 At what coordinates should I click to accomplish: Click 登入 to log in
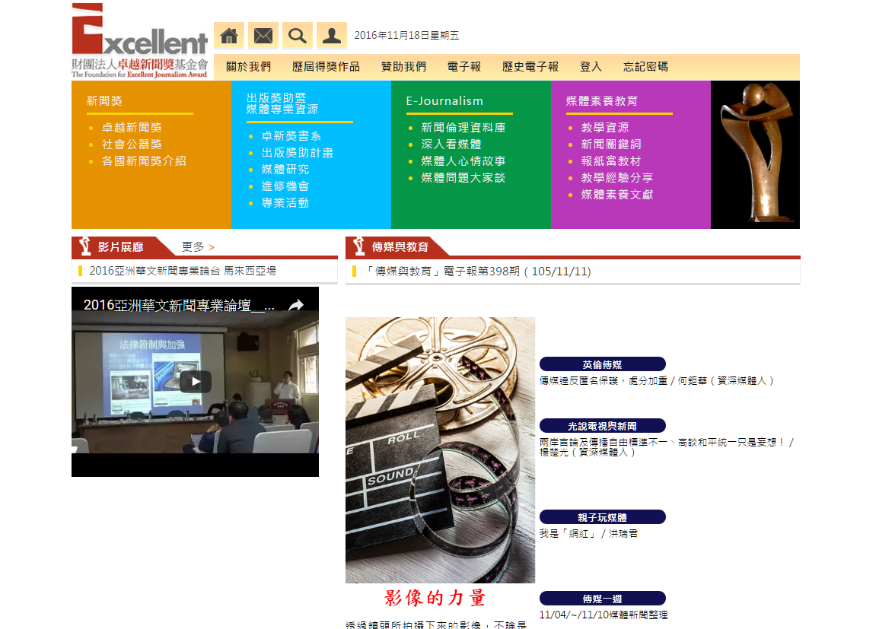pos(591,67)
